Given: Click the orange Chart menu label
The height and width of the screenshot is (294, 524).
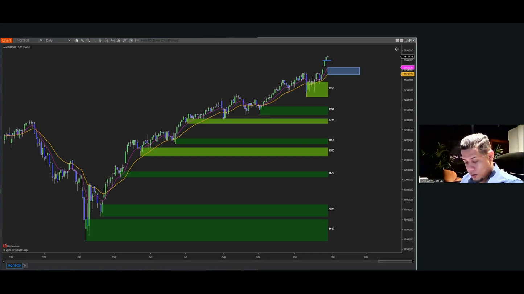Looking at the screenshot, I should (x=6, y=40).
